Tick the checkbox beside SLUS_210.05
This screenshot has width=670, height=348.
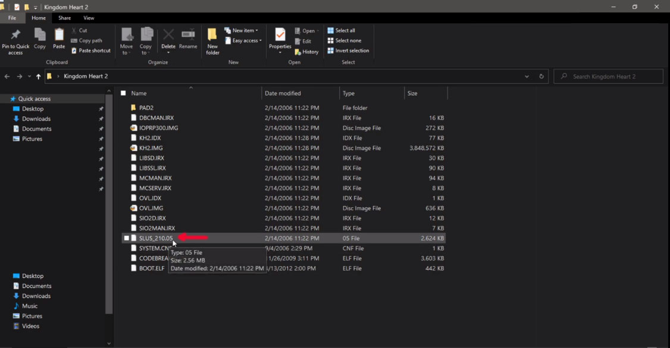[126, 238]
